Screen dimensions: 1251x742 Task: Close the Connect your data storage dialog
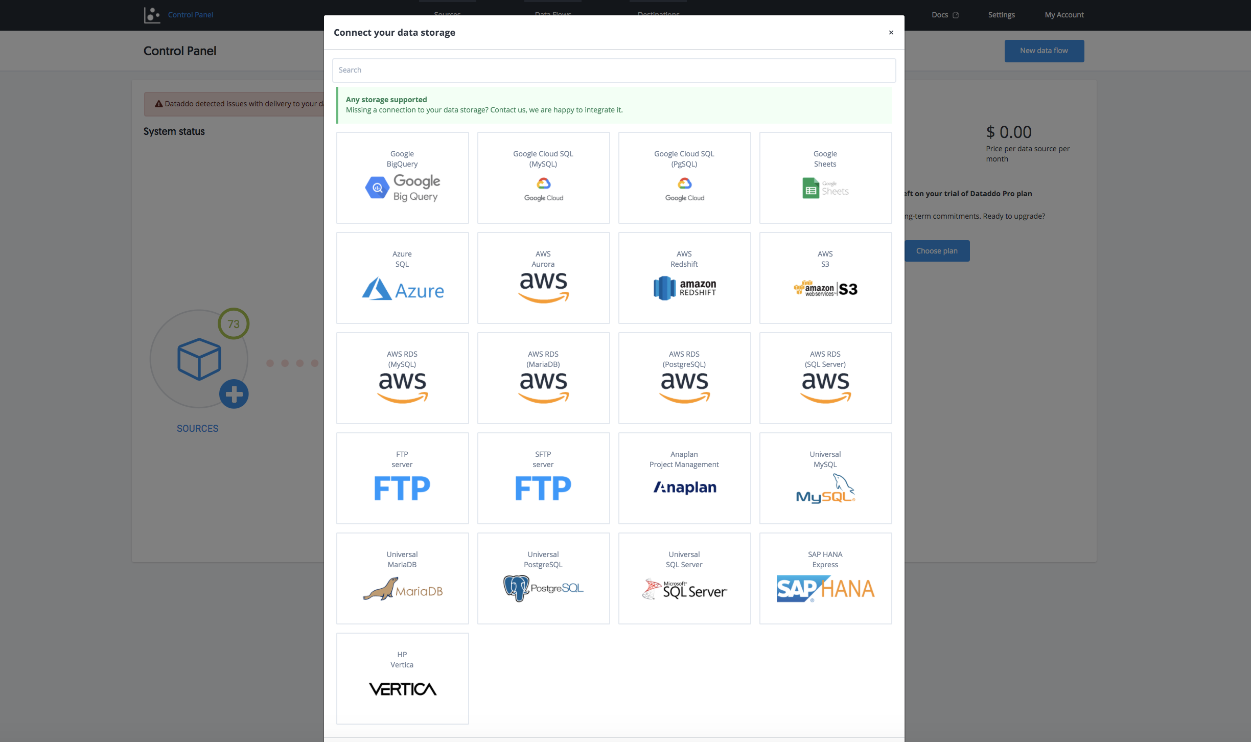point(891,33)
